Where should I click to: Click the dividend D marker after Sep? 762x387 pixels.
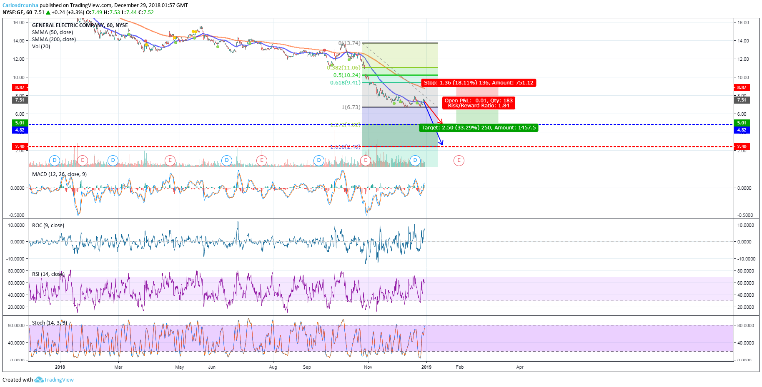(x=319, y=160)
